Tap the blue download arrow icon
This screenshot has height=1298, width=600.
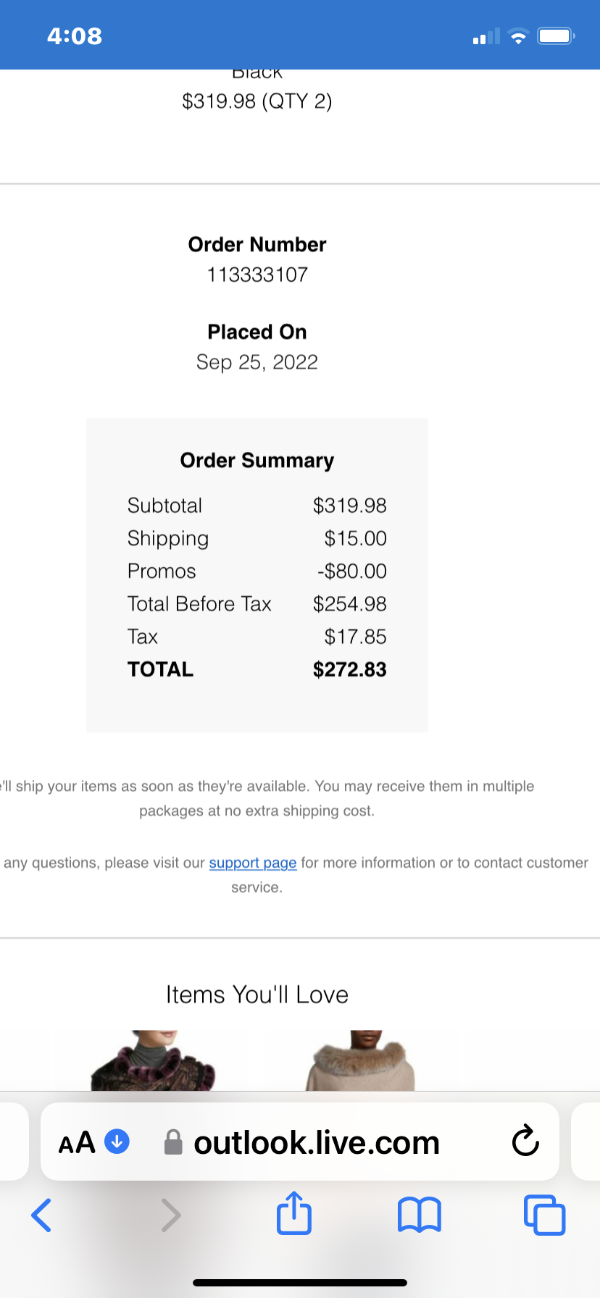(x=117, y=1142)
